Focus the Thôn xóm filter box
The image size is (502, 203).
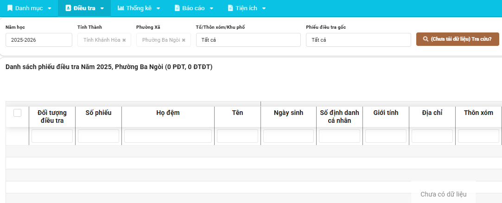pos(479,136)
